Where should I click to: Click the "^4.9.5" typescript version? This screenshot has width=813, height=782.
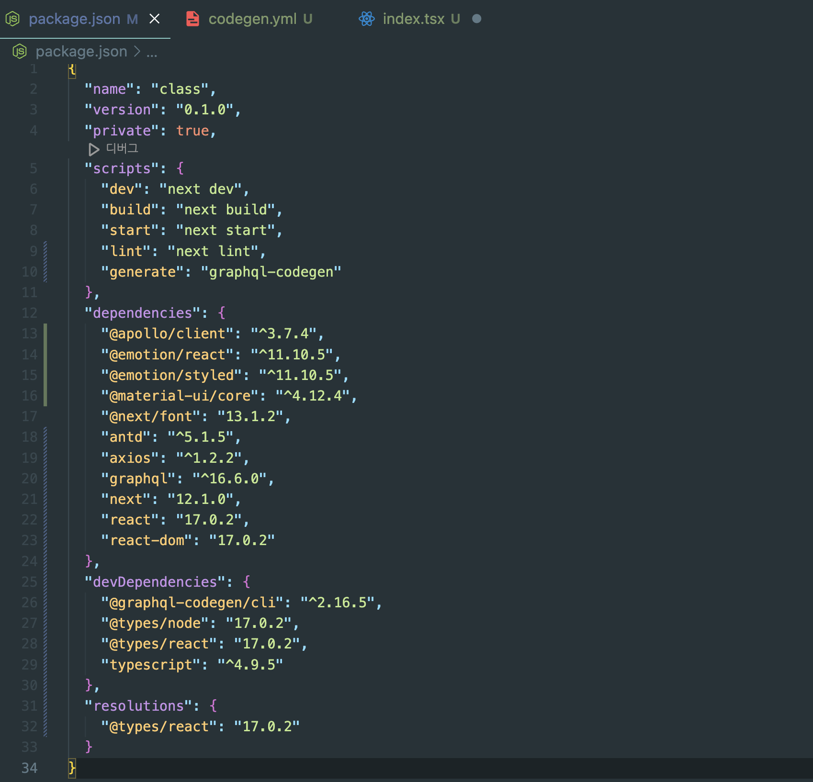(x=250, y=665)
